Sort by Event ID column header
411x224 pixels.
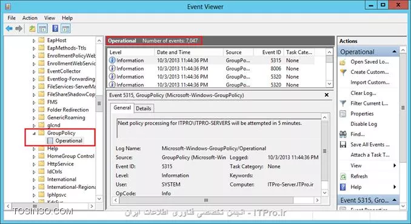tap(269, 52)
